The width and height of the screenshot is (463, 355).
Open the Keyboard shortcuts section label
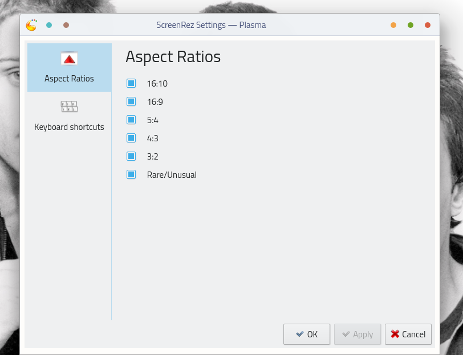tap(69, 127)
